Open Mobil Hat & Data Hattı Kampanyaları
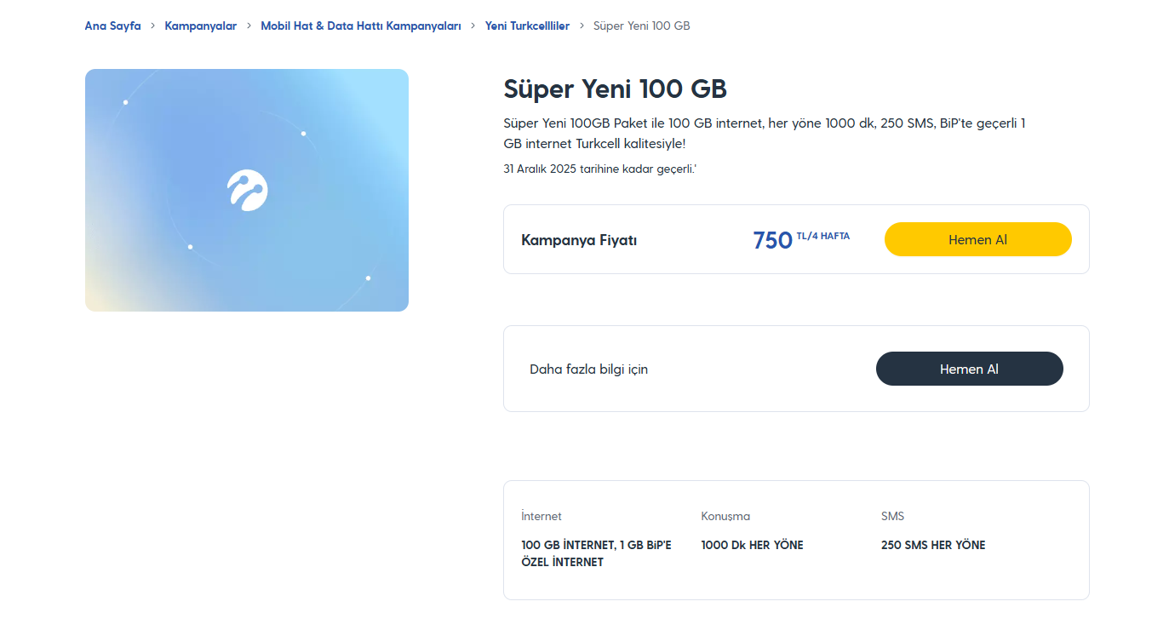1169x630 pixels. (361, 26)
